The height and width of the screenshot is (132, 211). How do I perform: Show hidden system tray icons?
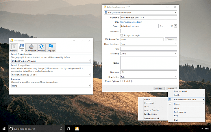[x=202, y=129]
